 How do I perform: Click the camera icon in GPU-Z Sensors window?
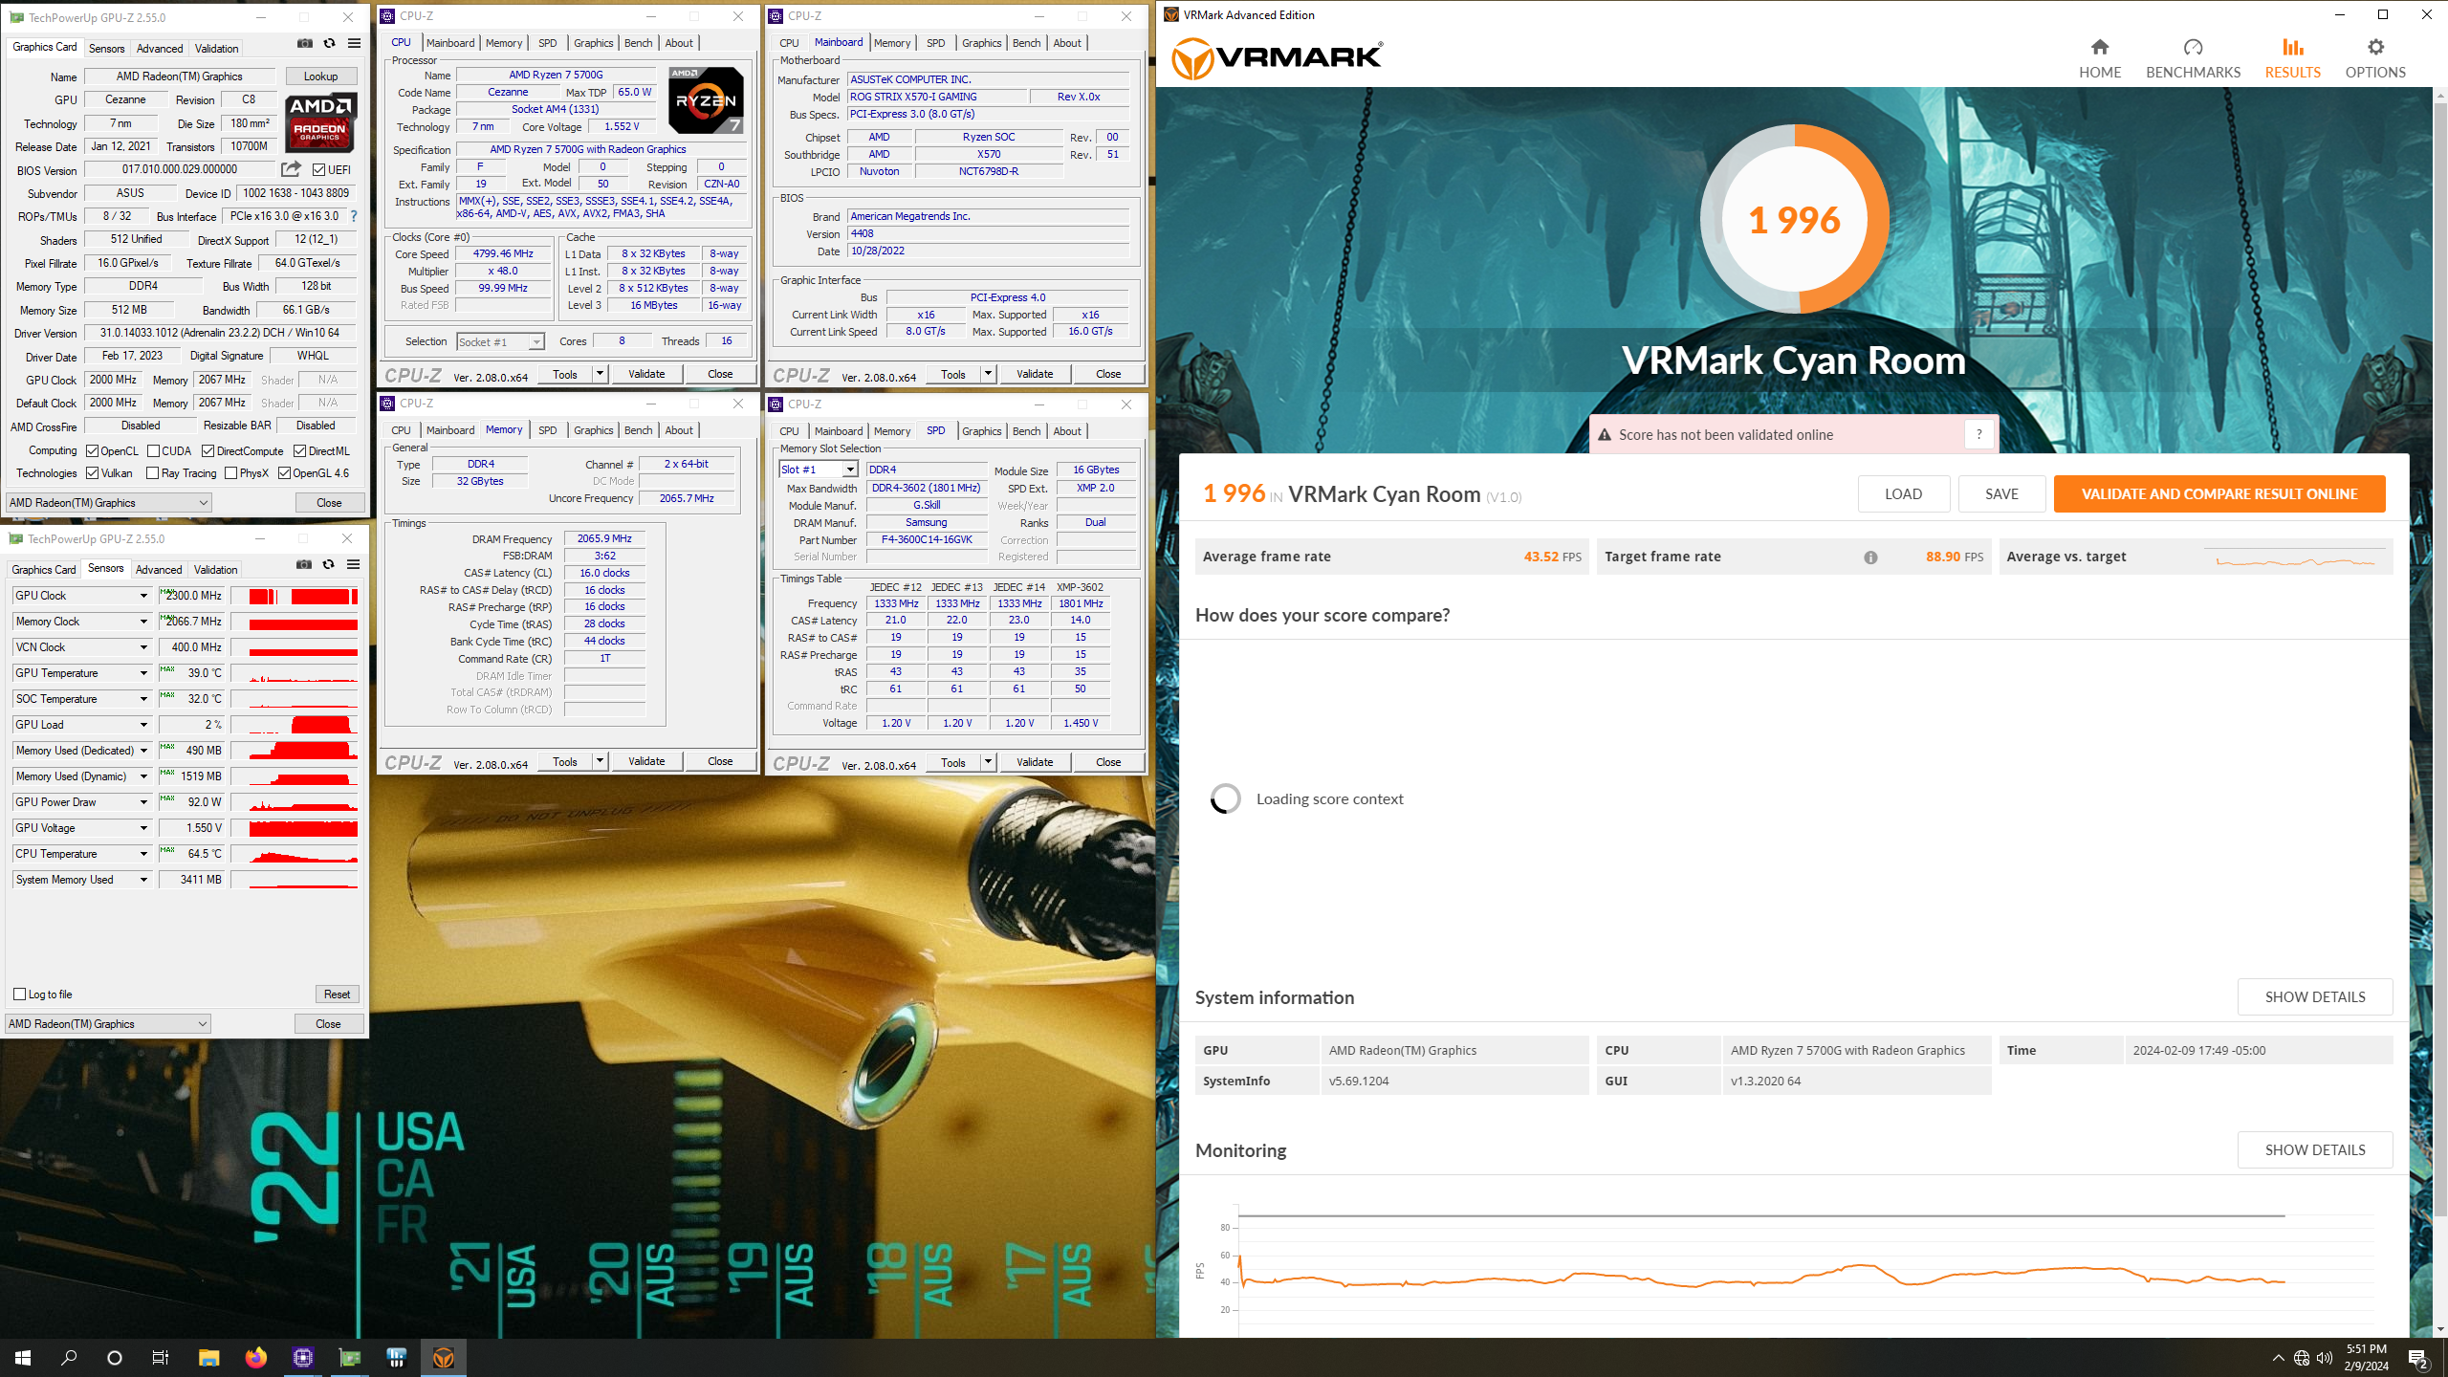pyautogui.click(x=304, y=565)
